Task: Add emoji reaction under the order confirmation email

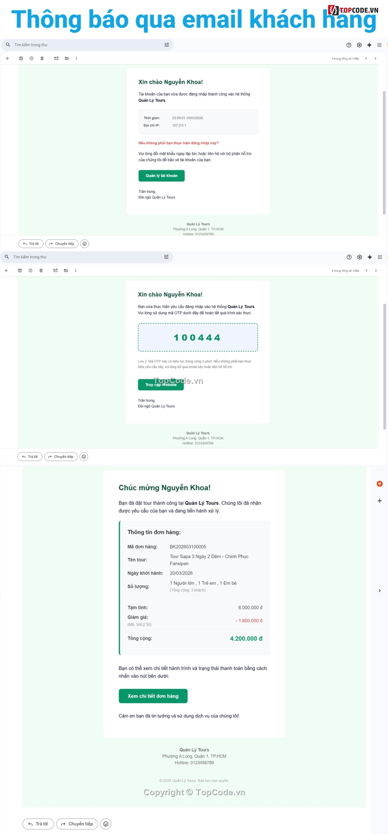Action: tap(106, 824)
